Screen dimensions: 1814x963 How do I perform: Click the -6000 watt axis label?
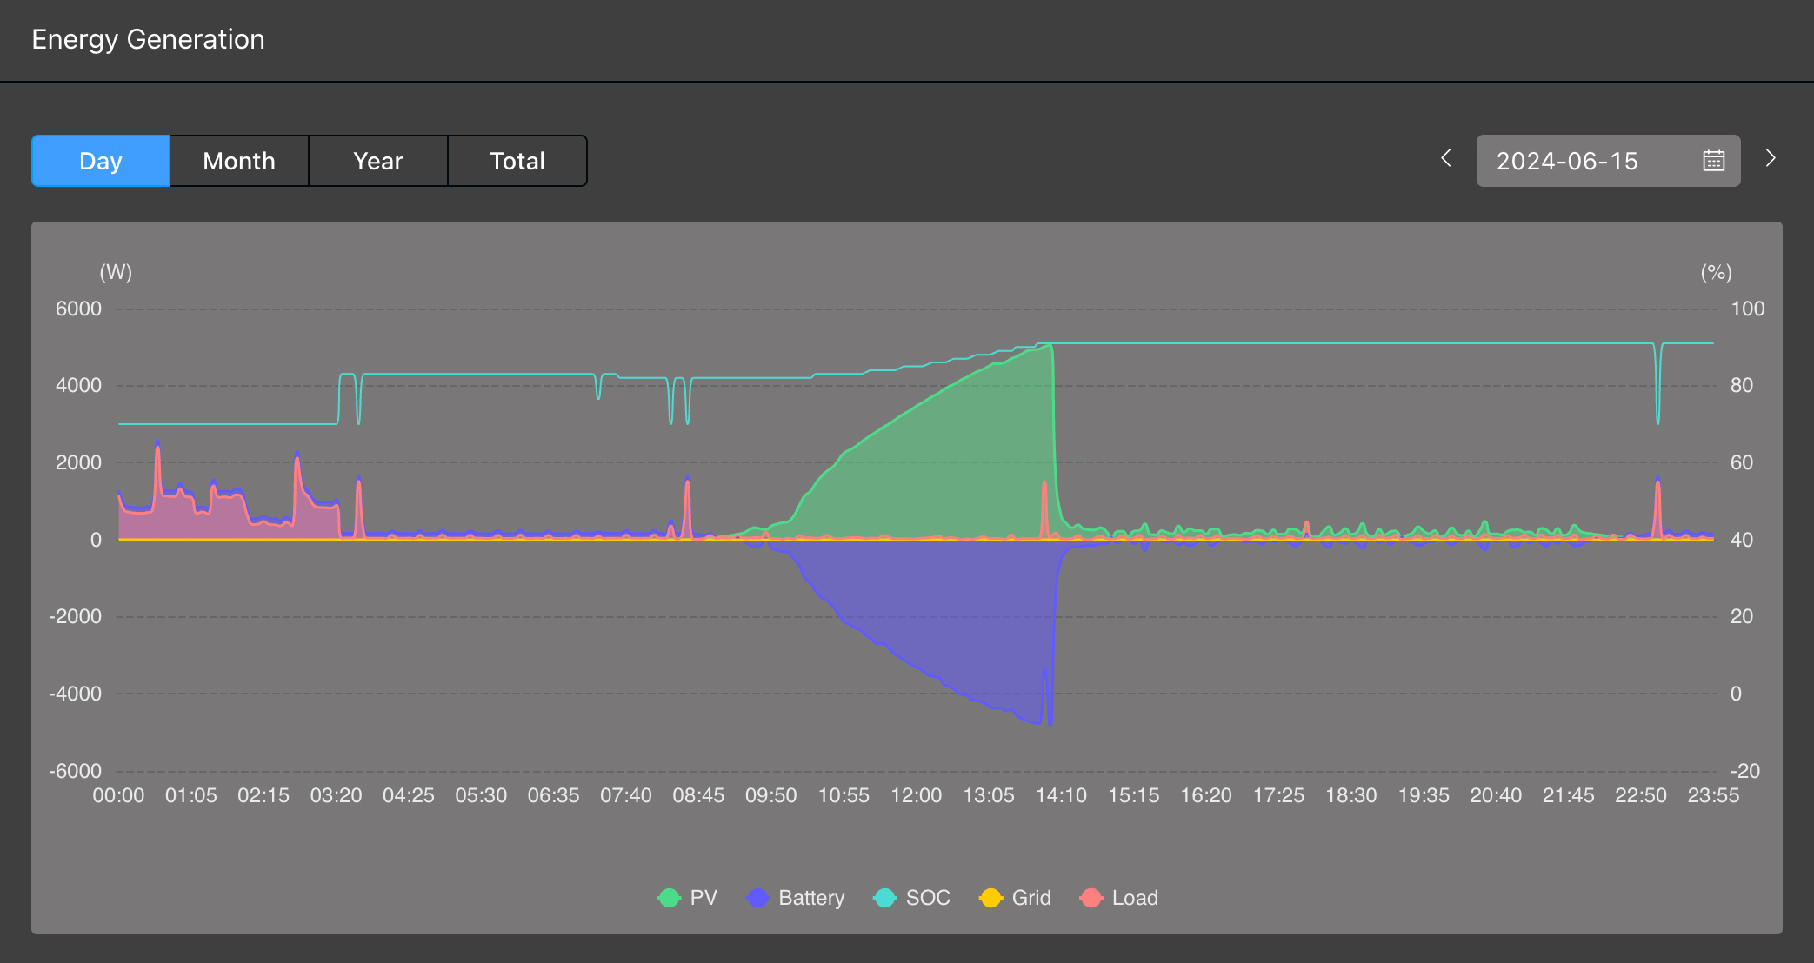click(75, 771)
